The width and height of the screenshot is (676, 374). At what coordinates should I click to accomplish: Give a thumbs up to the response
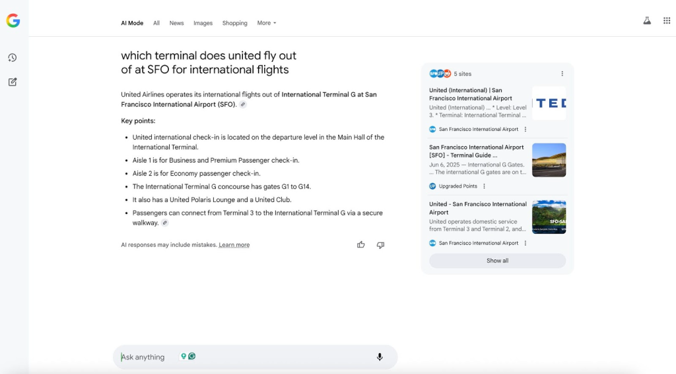coord(361,245)
